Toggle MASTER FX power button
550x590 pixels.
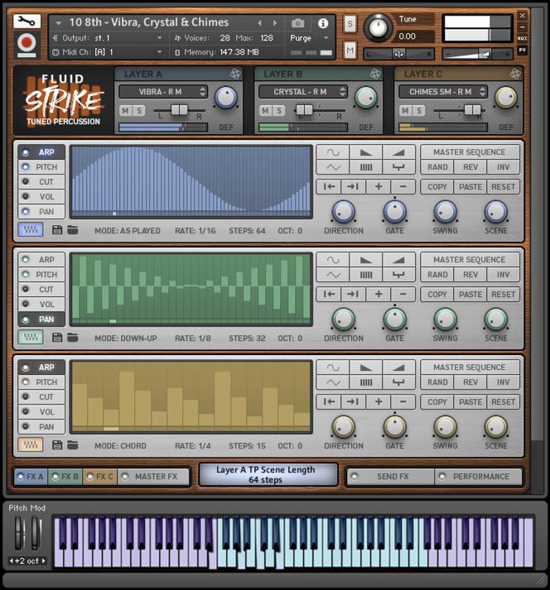(x=125, y=477)
